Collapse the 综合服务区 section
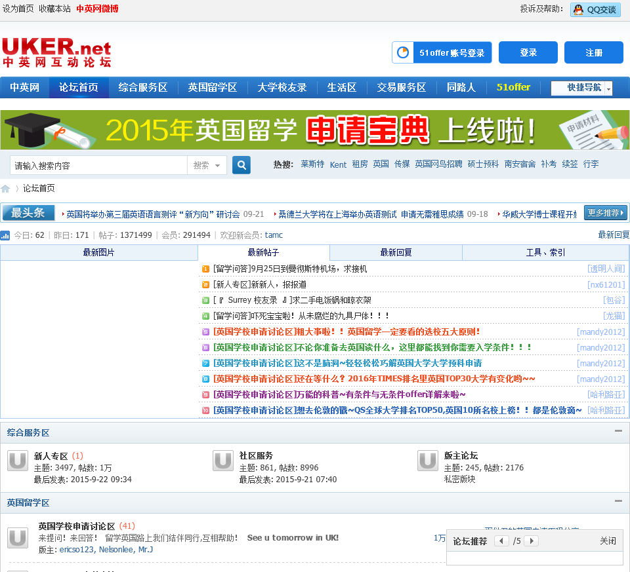Viewport: 630px width, 572px height. point(618,431)
